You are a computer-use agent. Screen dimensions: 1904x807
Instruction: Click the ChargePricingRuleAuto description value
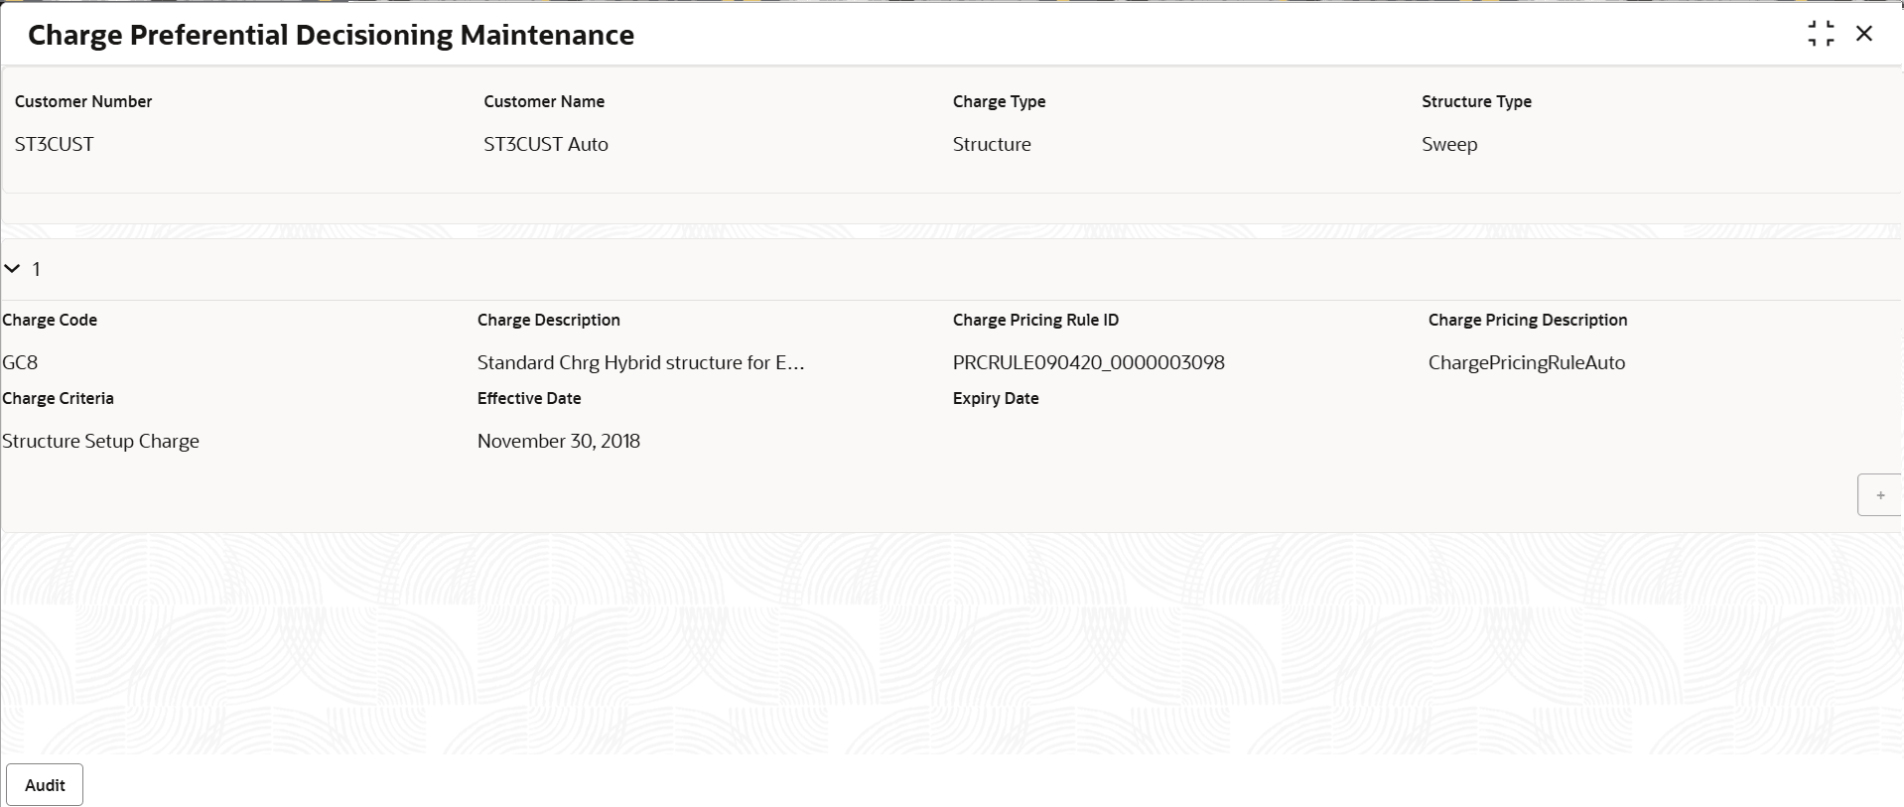1526,362
